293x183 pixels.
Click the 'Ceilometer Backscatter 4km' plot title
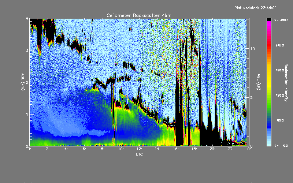[139, 15]
